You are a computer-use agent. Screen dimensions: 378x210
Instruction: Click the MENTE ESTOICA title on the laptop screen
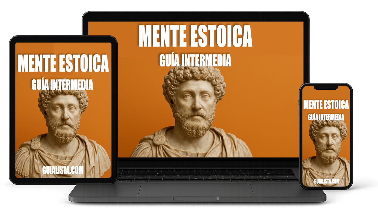tap(195, 36)
